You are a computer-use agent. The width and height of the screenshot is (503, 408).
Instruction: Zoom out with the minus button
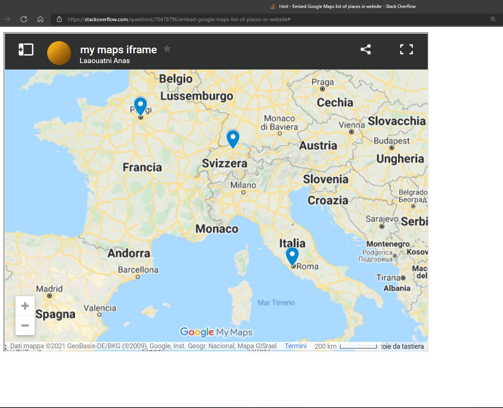pyautogui.click(x=25, y=325)
